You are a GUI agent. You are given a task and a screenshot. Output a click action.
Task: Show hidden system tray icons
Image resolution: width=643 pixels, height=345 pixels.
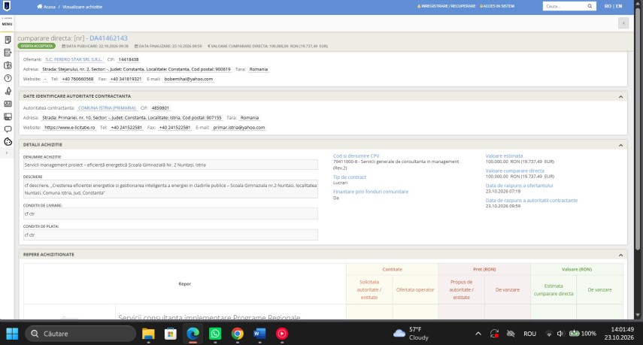point(478,334)
